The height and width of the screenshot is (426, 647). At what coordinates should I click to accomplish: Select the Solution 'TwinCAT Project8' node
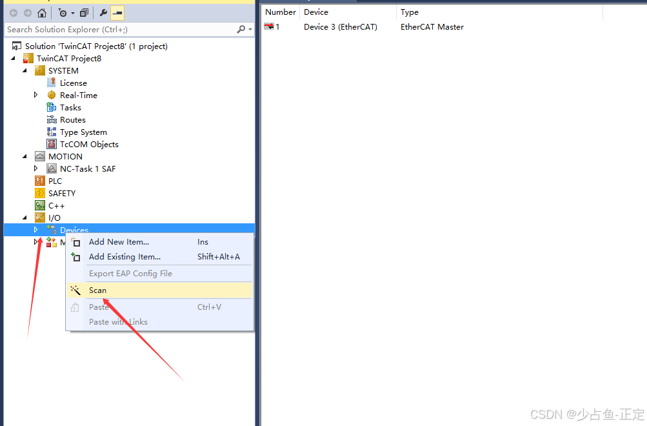point(96,46)
